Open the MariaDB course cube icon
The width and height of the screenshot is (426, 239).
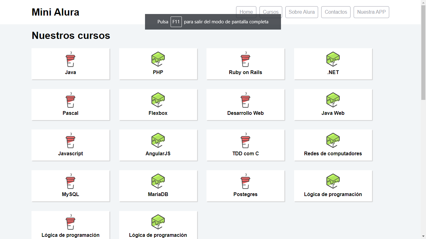158,181
